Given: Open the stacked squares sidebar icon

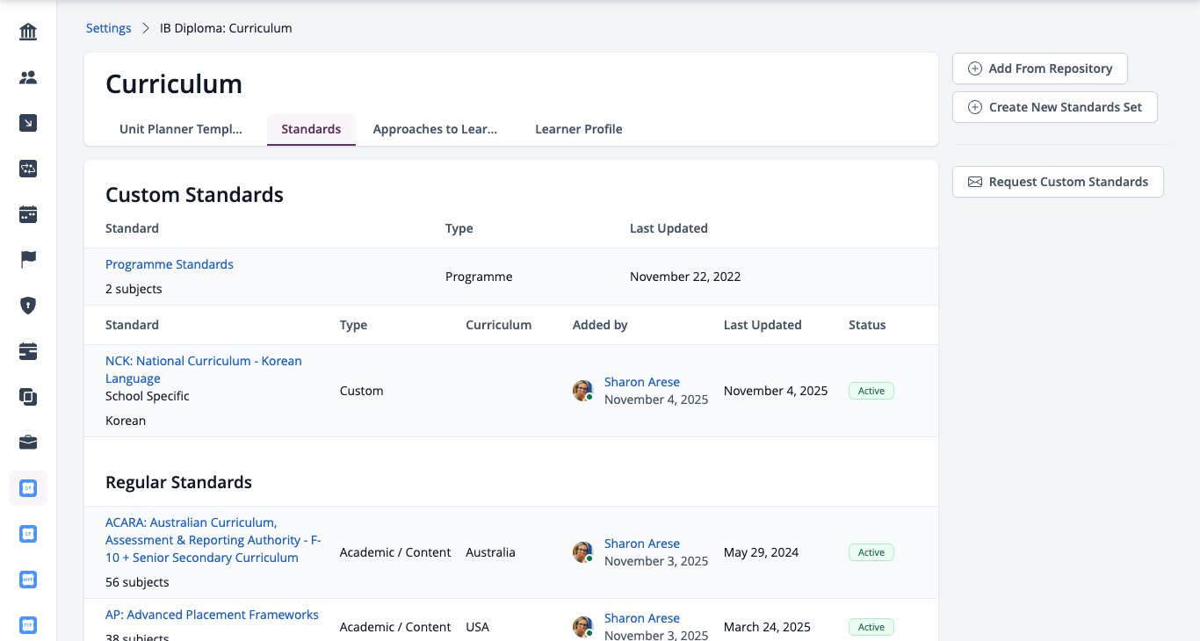Looking at the screenshot, I should [x=28, y=397].
